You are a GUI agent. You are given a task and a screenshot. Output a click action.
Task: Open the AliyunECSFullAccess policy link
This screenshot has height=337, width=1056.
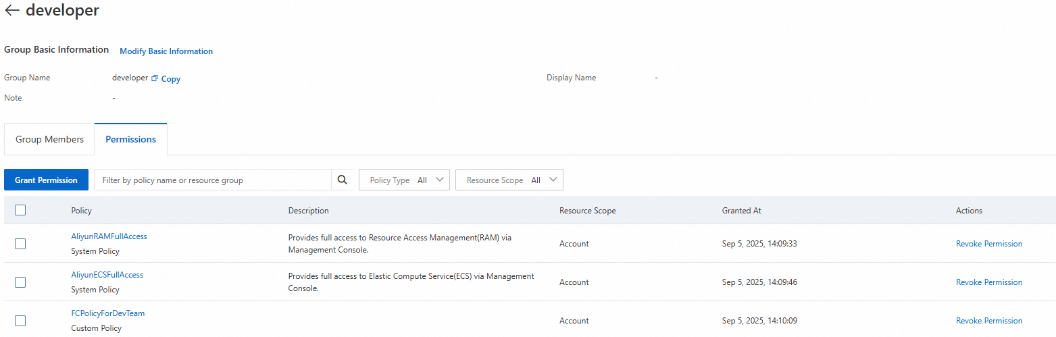pos(107,275)
